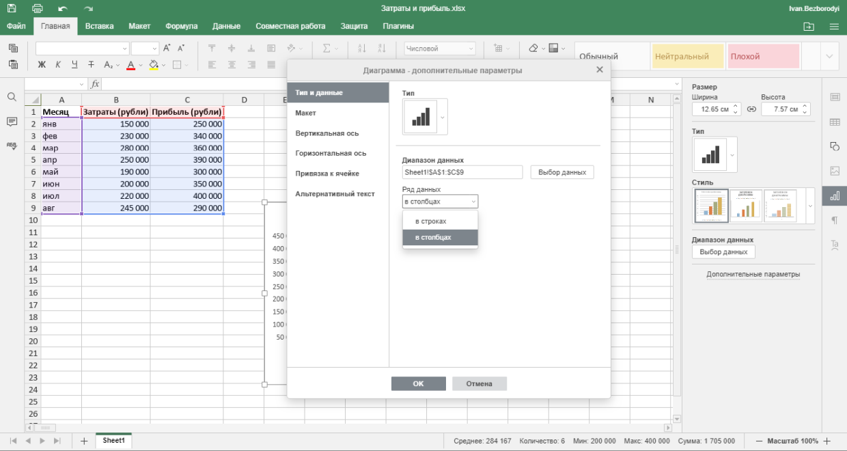847x451 pixels.
Task: Redo the last undone action
Action: 88,8
